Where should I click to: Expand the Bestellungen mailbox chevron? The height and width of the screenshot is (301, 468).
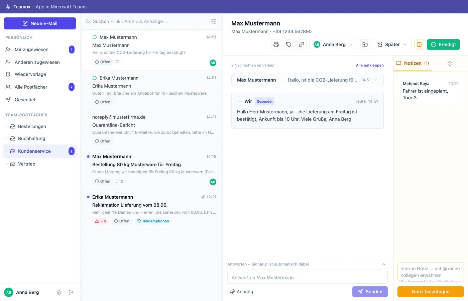click(x=6, y=126)
